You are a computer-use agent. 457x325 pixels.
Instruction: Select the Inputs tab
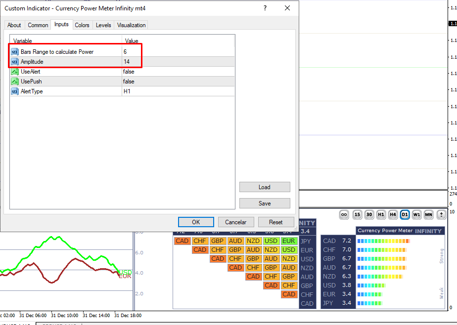[x=61, y=24]
